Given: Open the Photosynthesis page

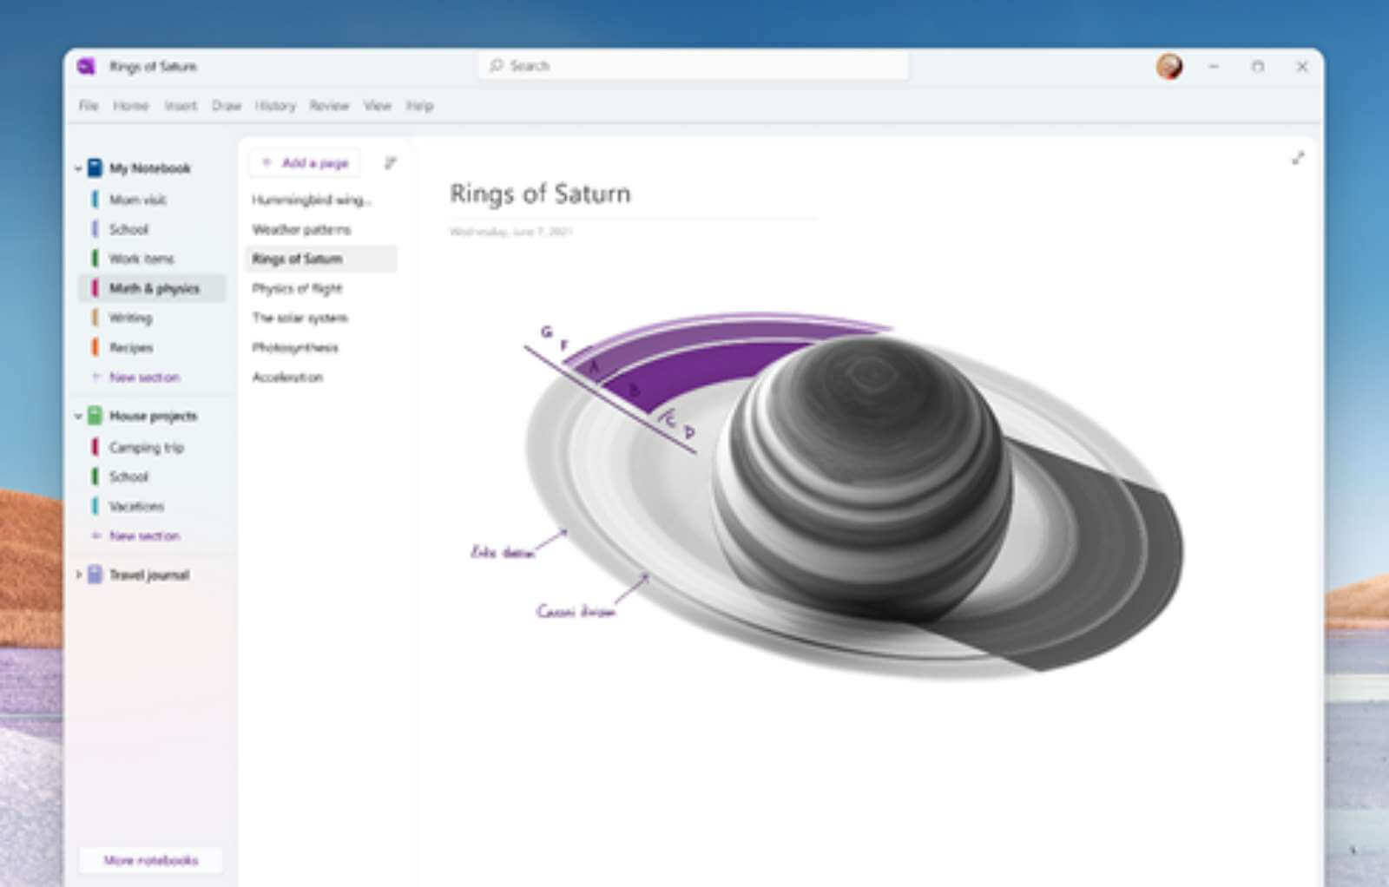Looking at the screenshot, I should (295, 347).
